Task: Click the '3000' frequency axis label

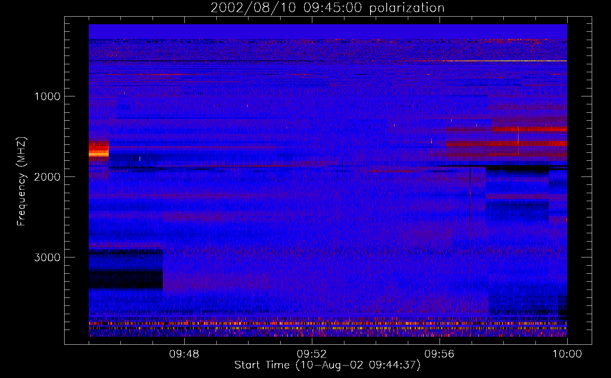Action: (x=47, y=257)
